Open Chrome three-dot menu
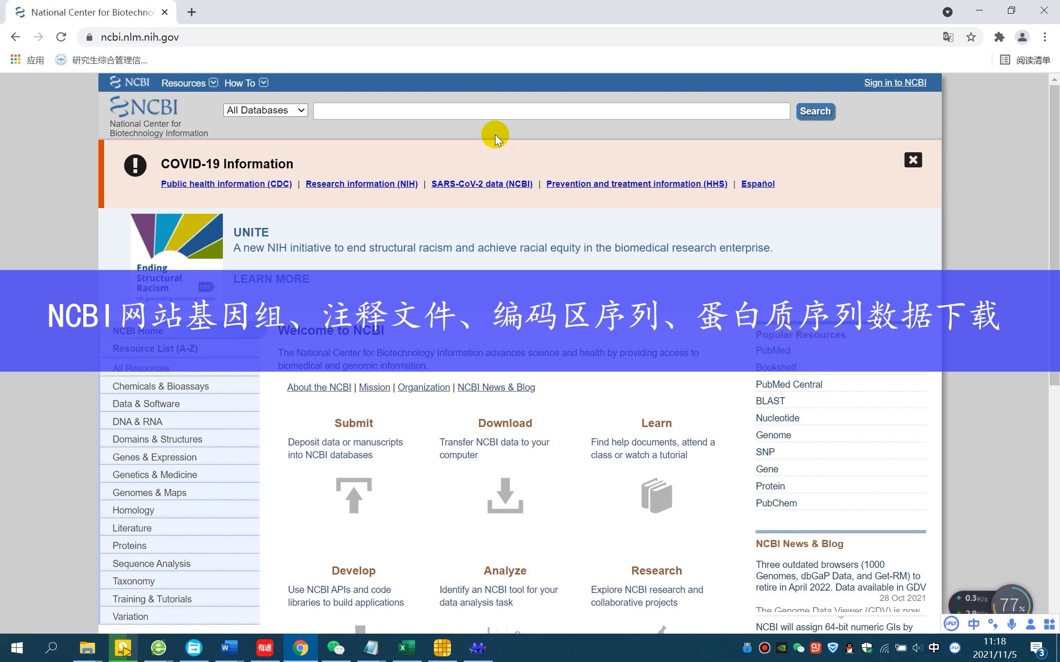Screen dimensions: 1060x662 click(x=1045, y=37)
